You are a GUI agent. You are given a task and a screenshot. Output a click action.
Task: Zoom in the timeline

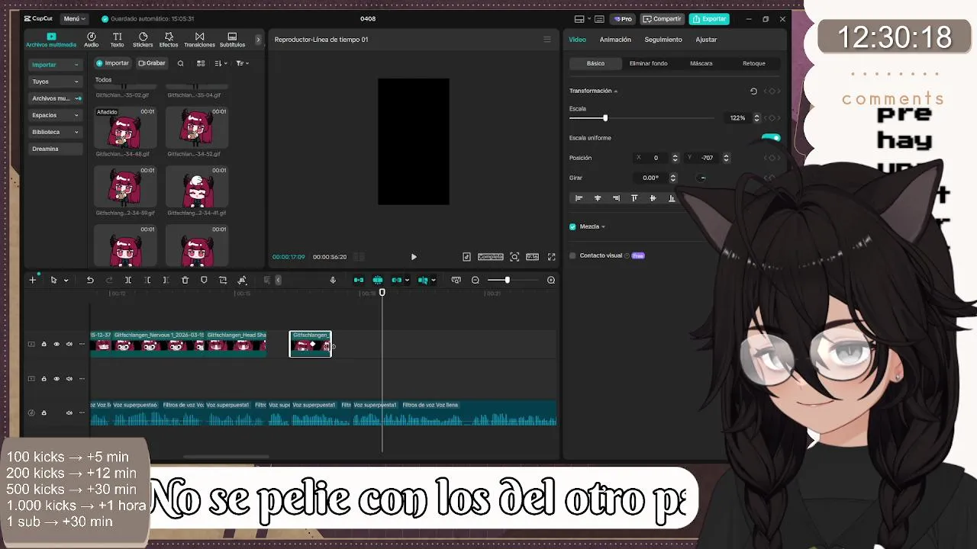(x=551, y=280)
